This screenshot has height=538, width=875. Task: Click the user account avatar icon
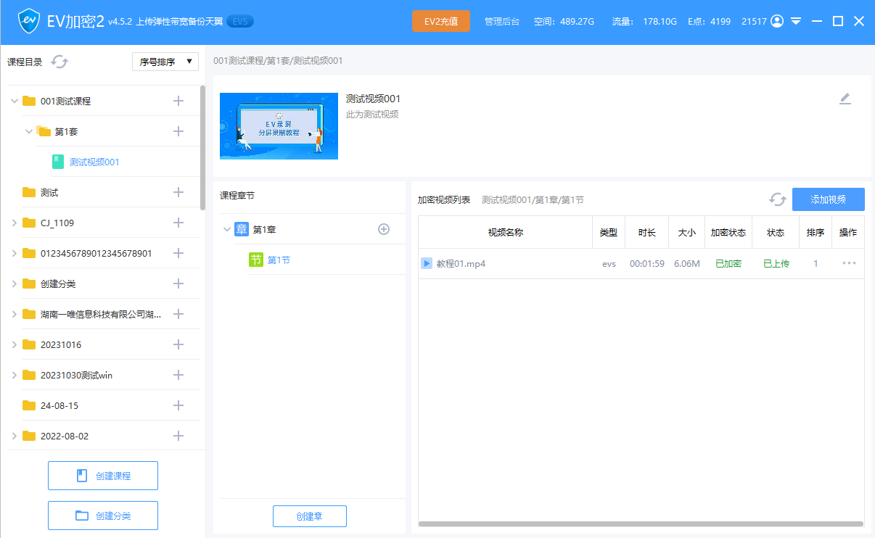tap(777, 21)
